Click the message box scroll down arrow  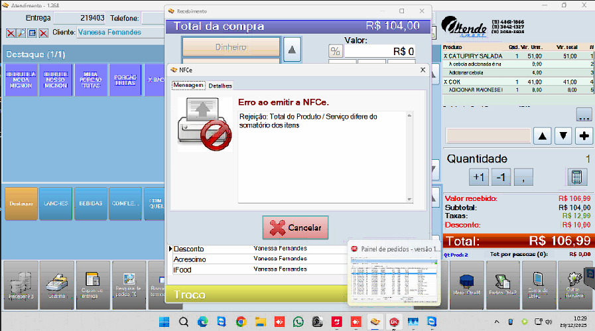click(x=409, y=199)
